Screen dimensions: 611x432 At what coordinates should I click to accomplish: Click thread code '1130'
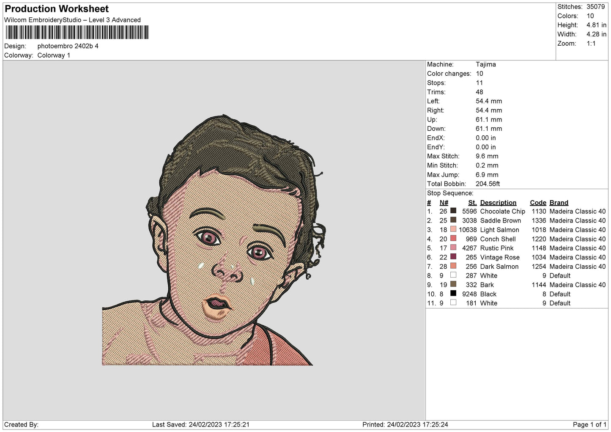539,211
